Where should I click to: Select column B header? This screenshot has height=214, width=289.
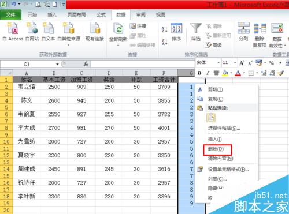tap(54, 73)
